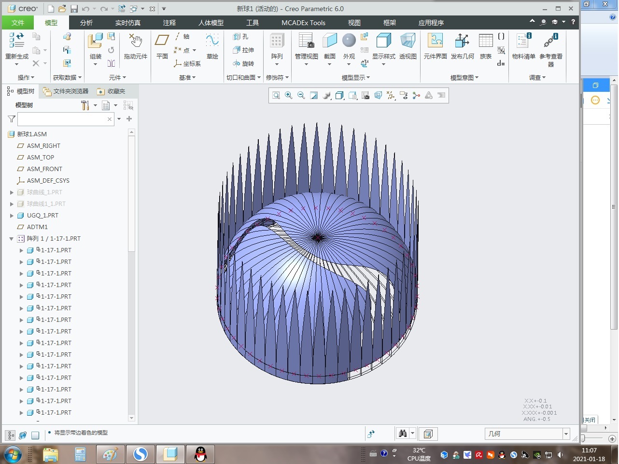
Task: Click the Save icon in quick access toolbar
Action: (x=74, y=9)
